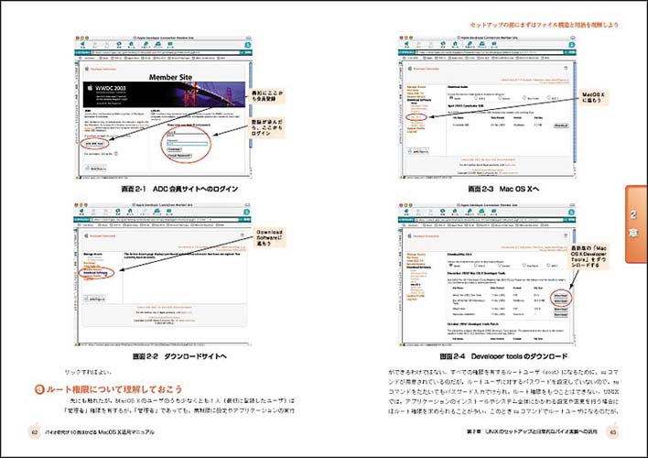Click the circled Join ADC Now button

(x=92, y=144)
